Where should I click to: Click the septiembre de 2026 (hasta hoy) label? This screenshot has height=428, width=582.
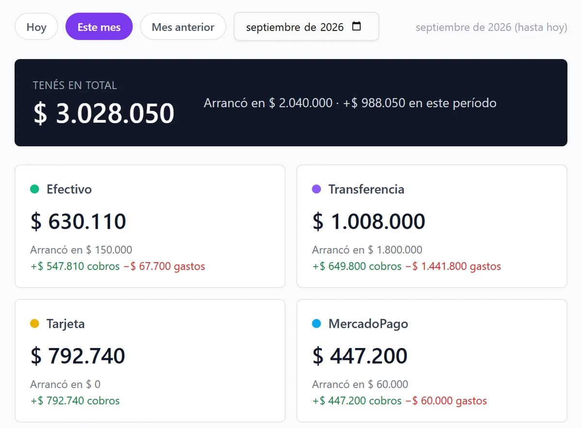(491, 27)
